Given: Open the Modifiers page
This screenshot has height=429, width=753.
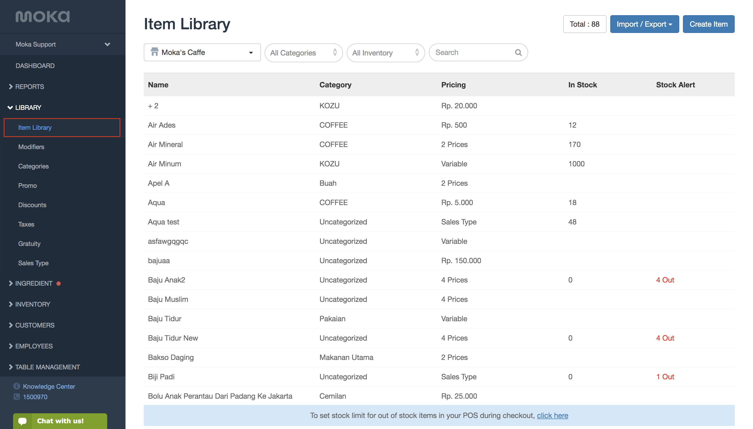Looking at the screenshot, I should (x=31, y=147).
